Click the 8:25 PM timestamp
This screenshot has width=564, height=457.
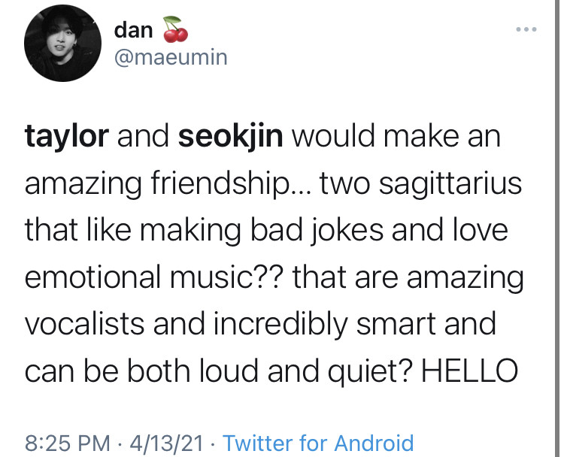(x=68, y=443)
